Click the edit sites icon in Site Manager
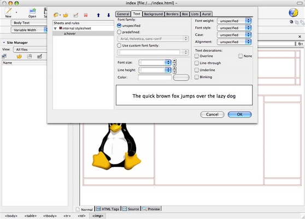The height and width of the screenshot is (219, 305). point(39,56)
